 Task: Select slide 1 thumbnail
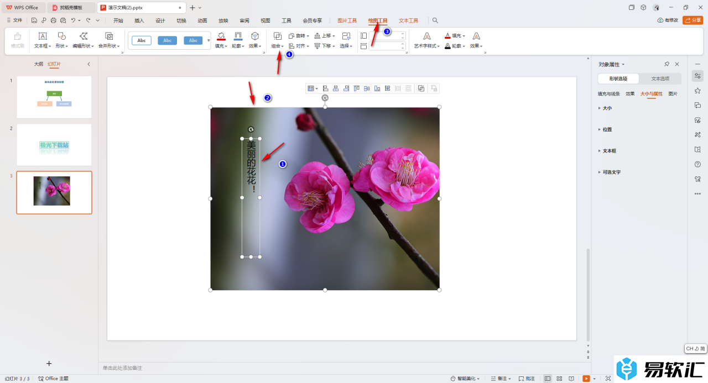coord(54,97)
